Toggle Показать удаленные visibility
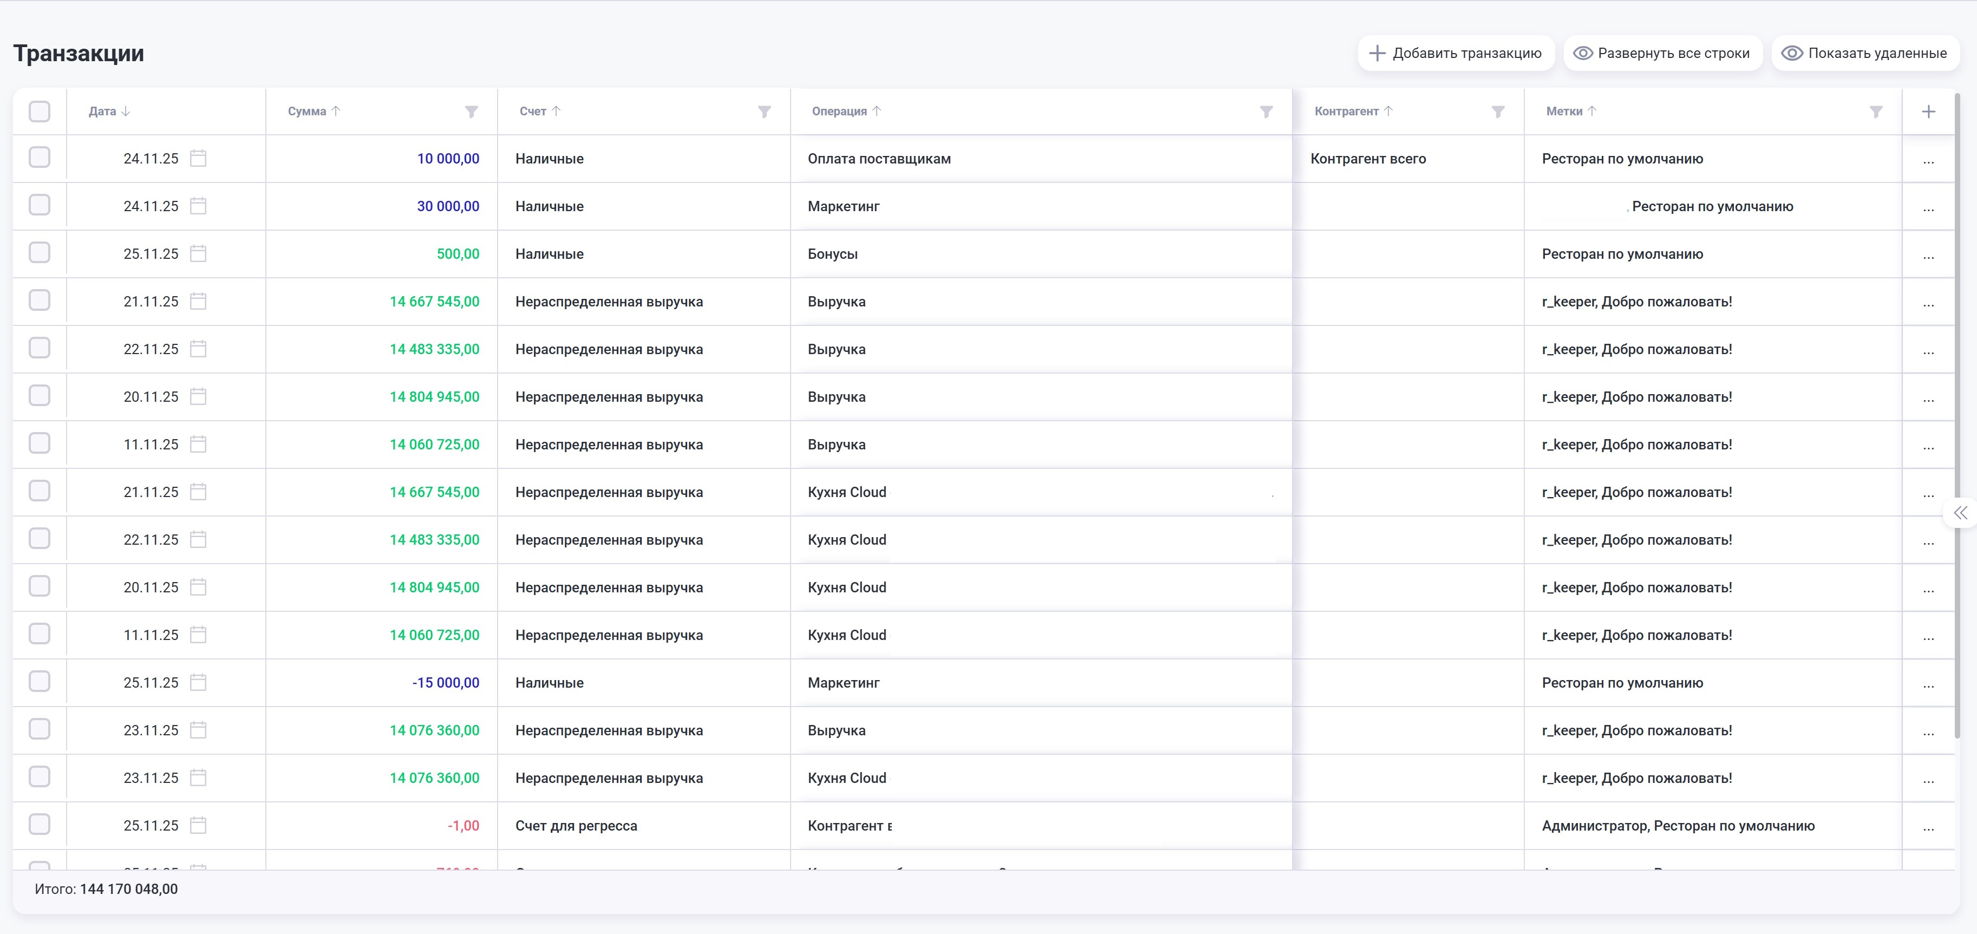Screen dimensions: 1977x934 point(1865,53)
